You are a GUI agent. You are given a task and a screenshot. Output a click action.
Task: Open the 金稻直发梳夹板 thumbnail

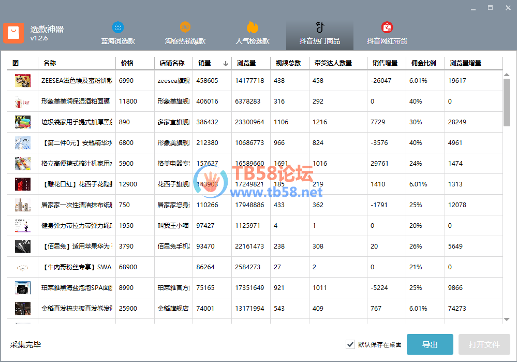(x=23, y=309)
